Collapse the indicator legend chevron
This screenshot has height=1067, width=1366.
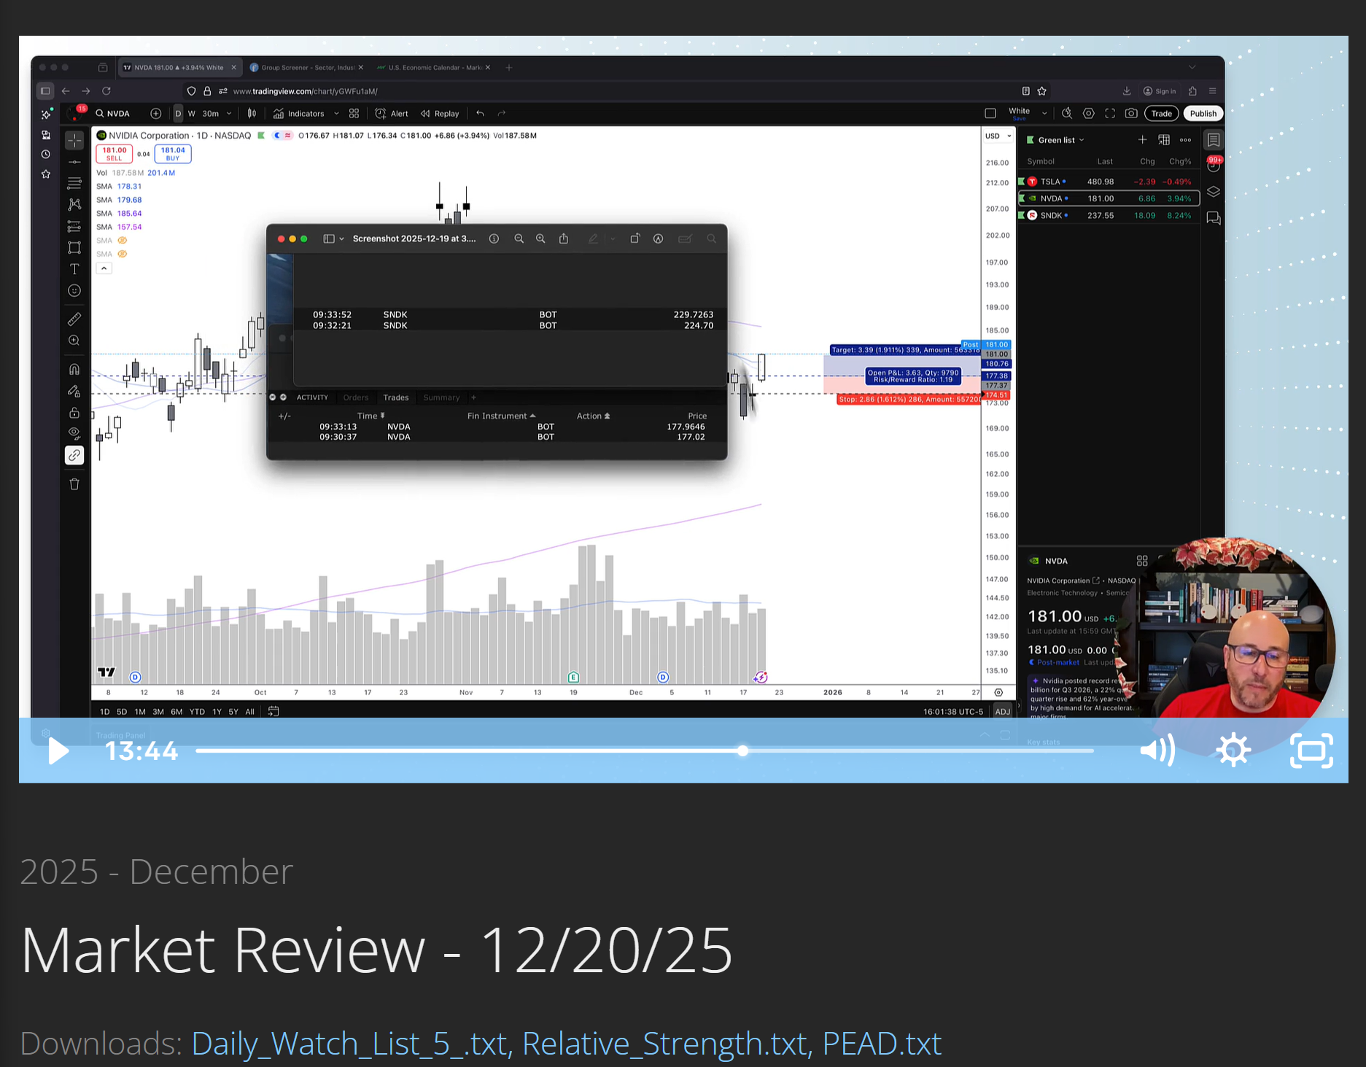coord(104,268)
